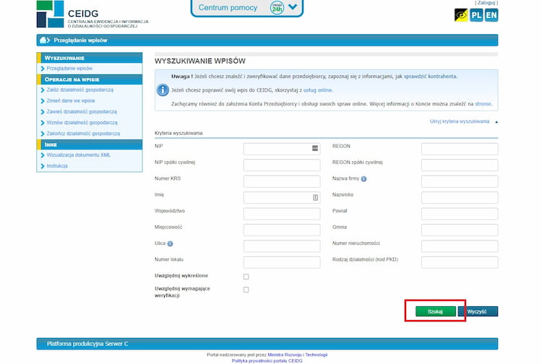Click the Imię input field
The width and height of the screenshot is (542, 364).
281,198
